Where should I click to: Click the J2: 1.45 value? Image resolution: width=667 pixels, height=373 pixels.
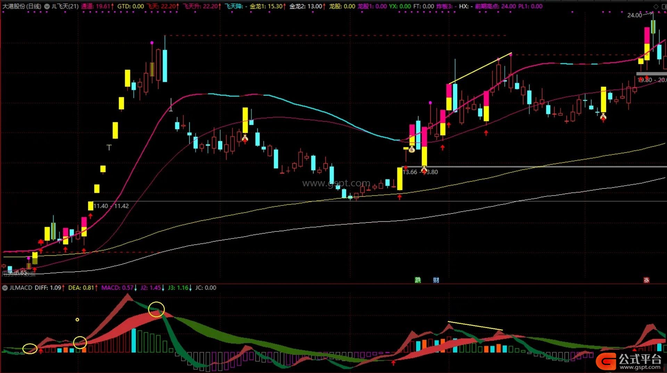pyautogui.click(x=153, y=288)
